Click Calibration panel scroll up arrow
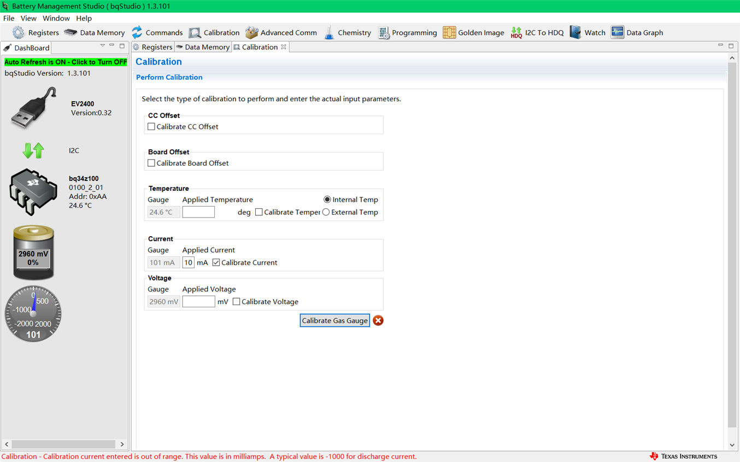Viewport: 740px width, 462px height. pos(732,58)
